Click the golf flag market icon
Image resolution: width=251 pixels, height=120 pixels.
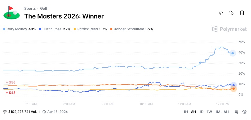point(12,13)
